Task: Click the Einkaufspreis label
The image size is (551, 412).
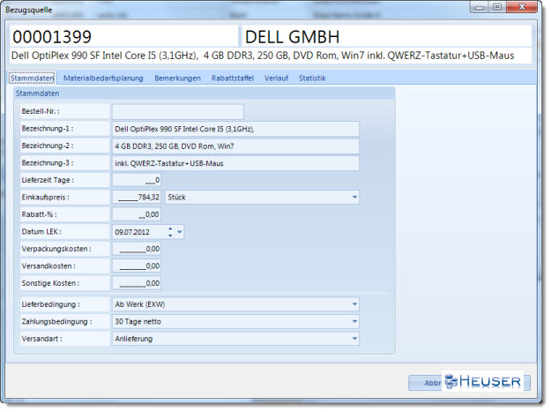Action: 45,198
